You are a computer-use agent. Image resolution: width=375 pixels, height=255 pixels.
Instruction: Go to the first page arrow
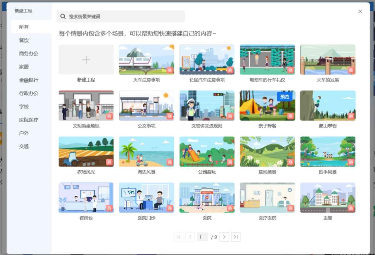tap(178, 237)
